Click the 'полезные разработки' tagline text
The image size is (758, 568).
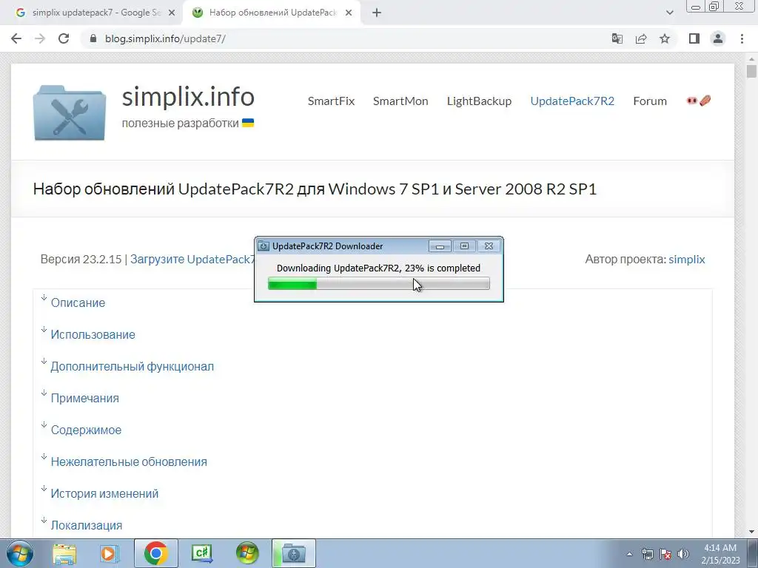181,124
